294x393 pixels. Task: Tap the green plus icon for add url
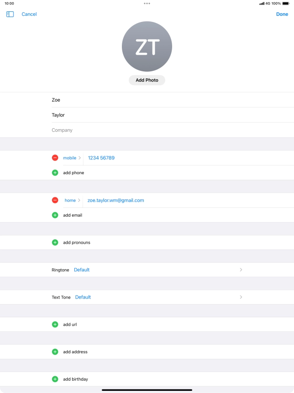[55, 325]
